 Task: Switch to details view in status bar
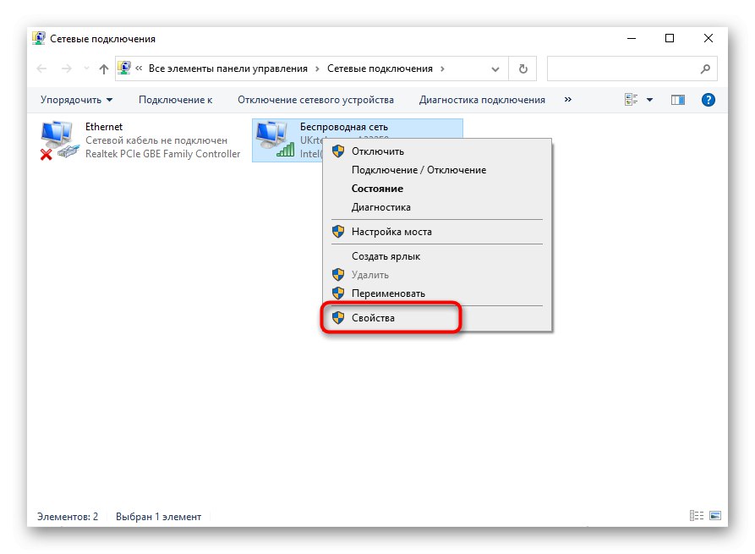click(697, 515)
